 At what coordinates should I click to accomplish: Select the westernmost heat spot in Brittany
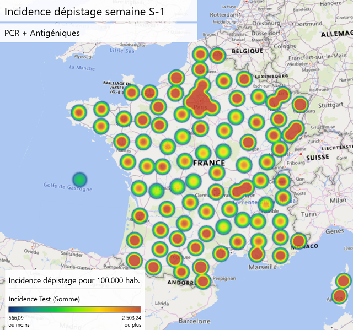point(79,113)
